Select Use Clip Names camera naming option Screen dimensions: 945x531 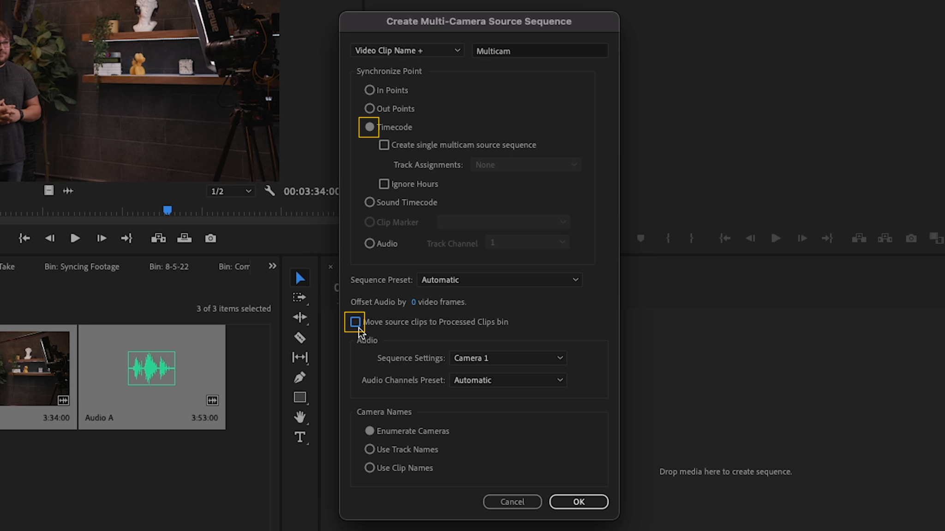[x=369, y=467]
